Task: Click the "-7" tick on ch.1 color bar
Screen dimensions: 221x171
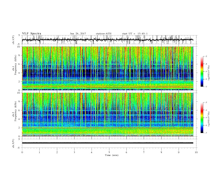Action: [x=206, y=87]
